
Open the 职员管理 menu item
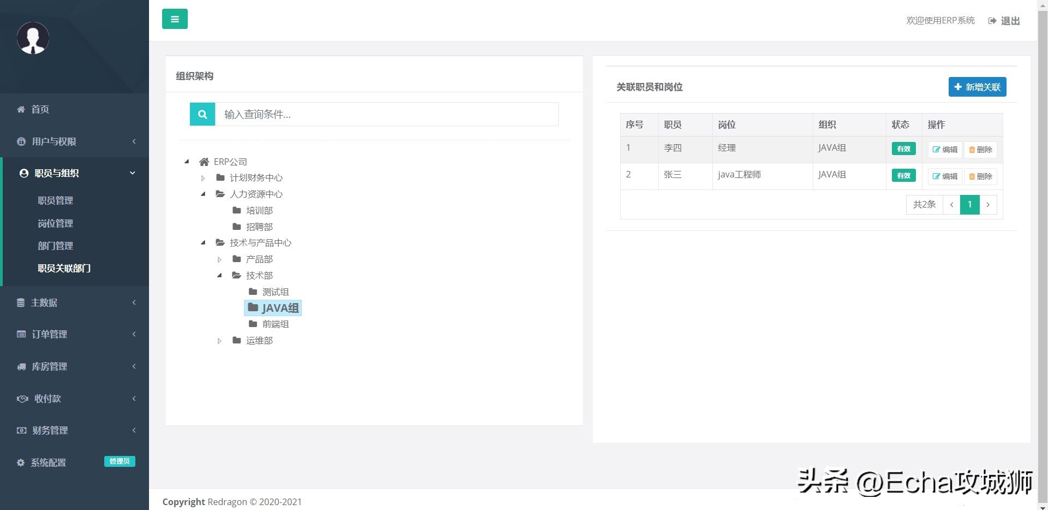pos(55,200)
